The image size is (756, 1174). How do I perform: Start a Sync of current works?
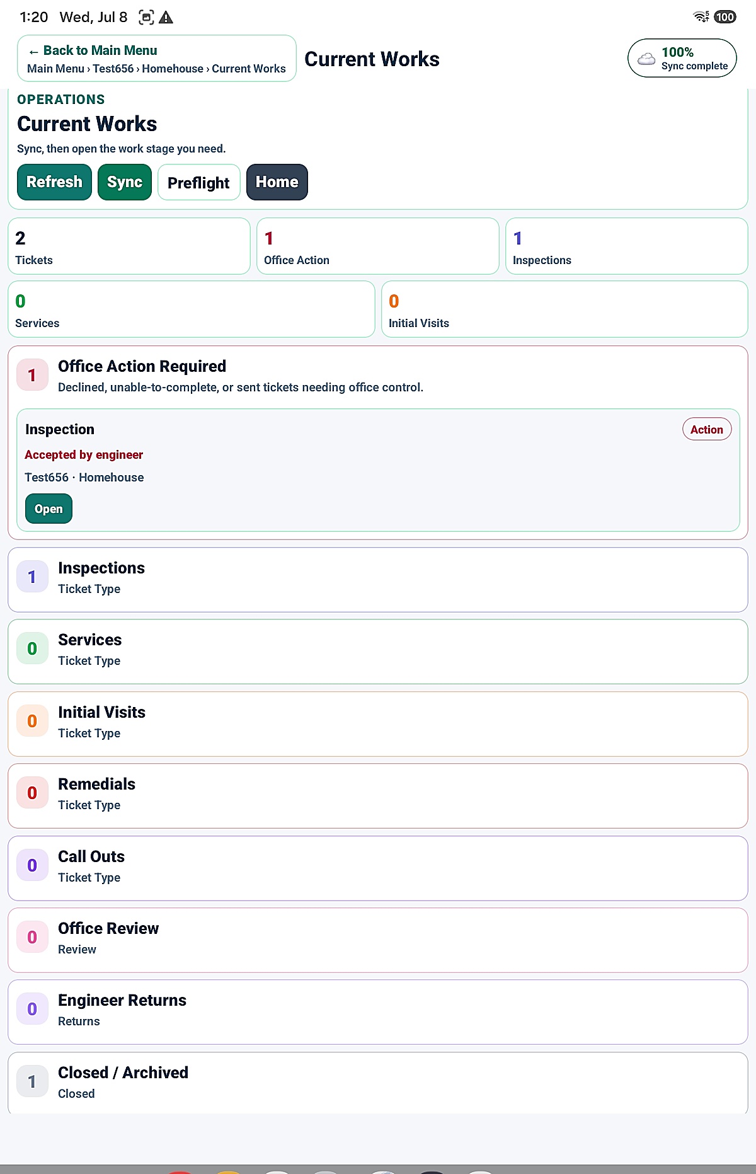tap(125, 182)
